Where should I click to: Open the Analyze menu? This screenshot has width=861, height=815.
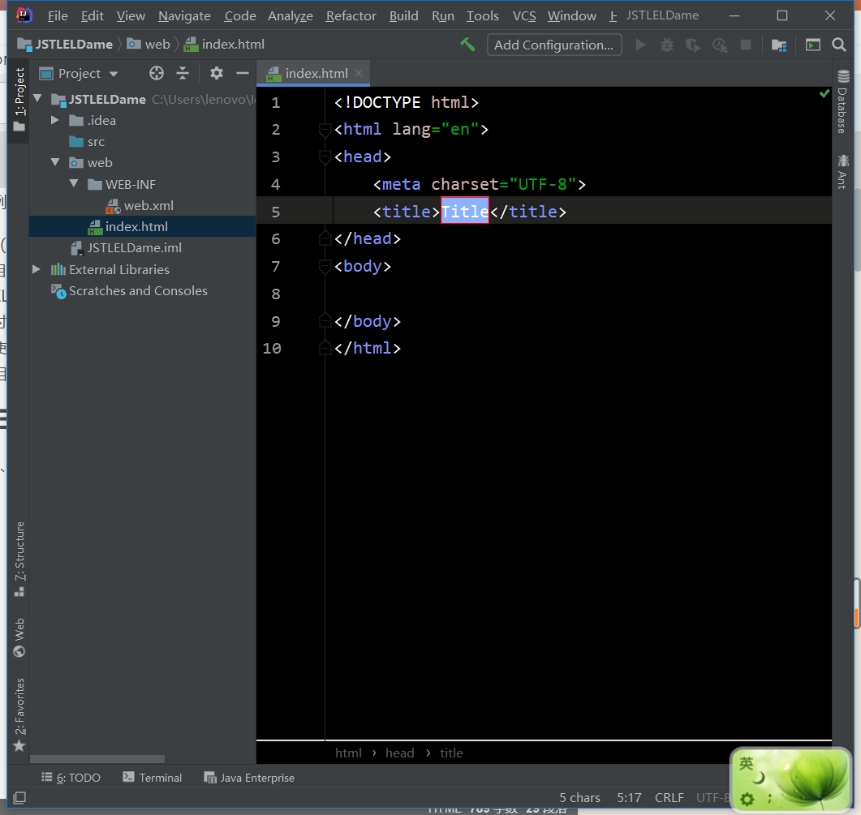tap(291, 16)
